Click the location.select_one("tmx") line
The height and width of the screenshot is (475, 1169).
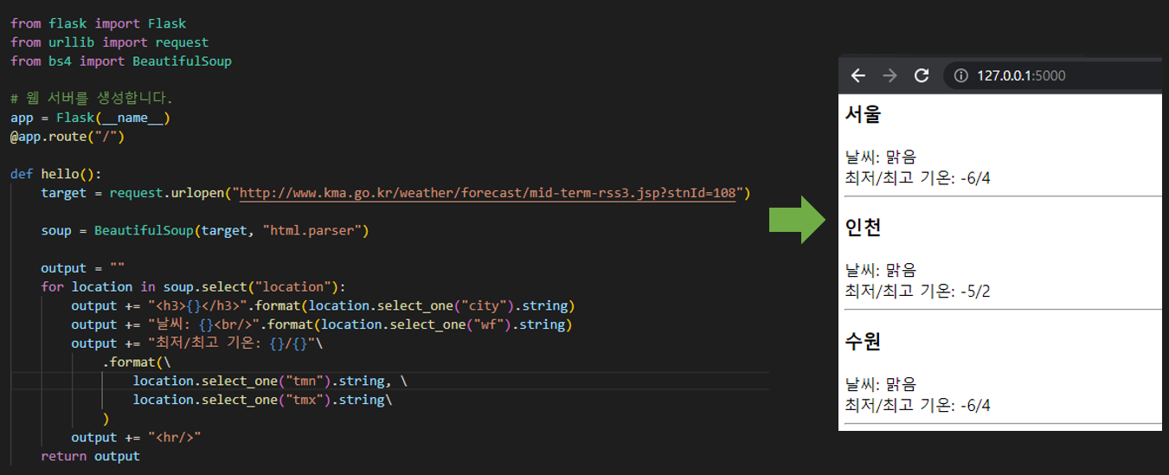[x=262, y=400]
